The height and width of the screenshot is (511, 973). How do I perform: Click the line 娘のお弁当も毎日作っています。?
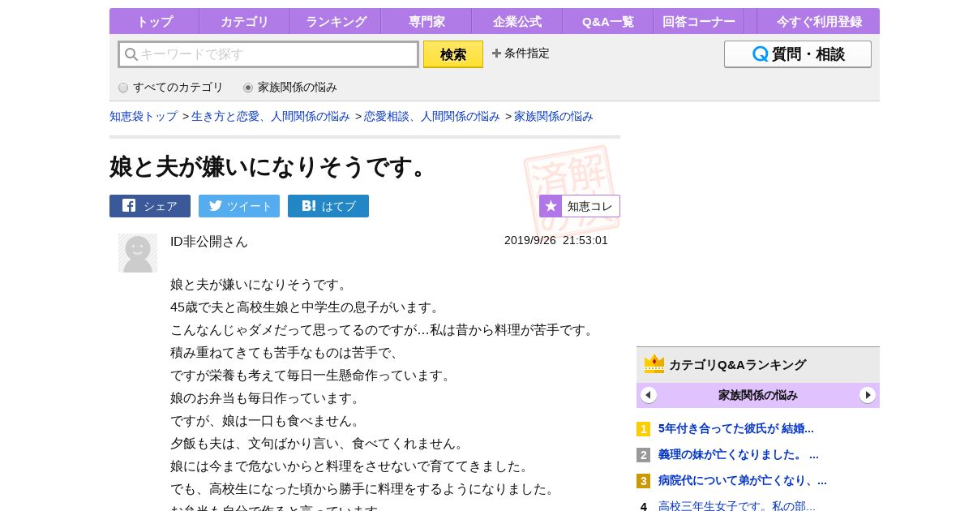265,398
